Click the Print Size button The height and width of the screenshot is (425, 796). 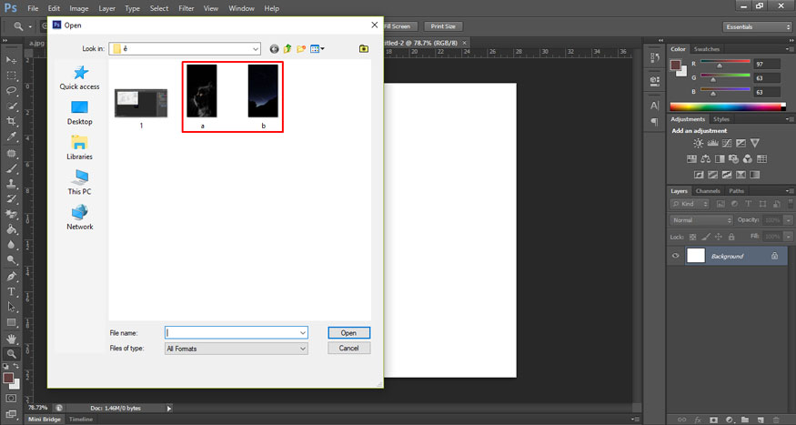(x=443, y=26)
